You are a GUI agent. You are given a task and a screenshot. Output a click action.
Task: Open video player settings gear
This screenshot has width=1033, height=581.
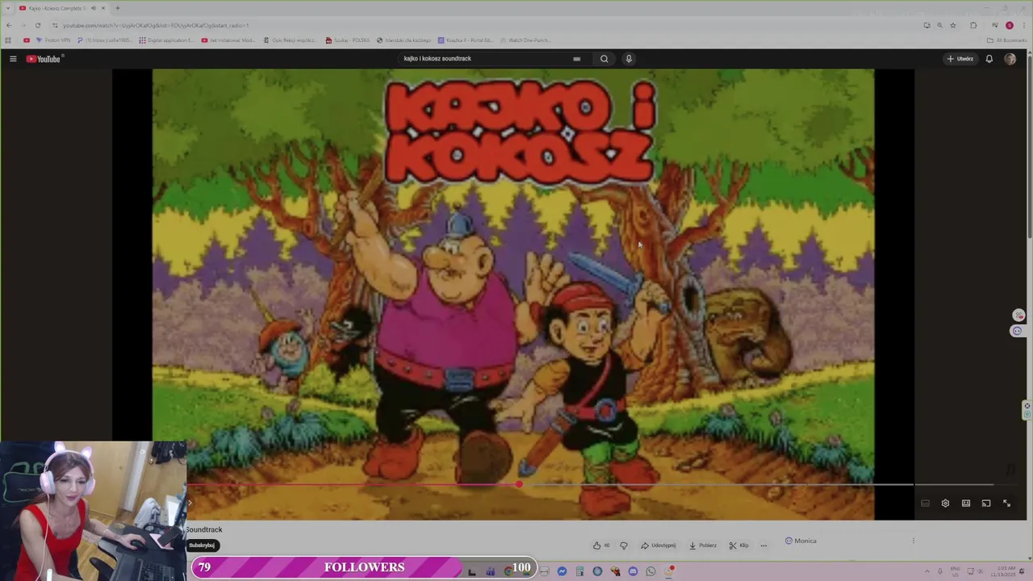coord(945,504)
